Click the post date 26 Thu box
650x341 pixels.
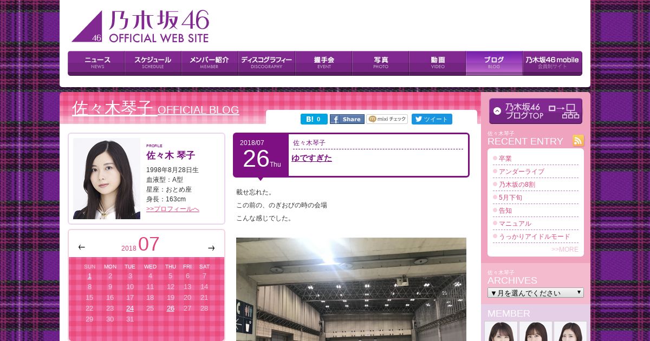click(x=261, y=155)
